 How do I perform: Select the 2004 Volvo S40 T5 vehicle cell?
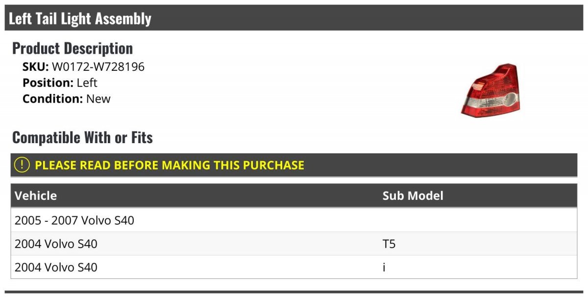(195, 244)
